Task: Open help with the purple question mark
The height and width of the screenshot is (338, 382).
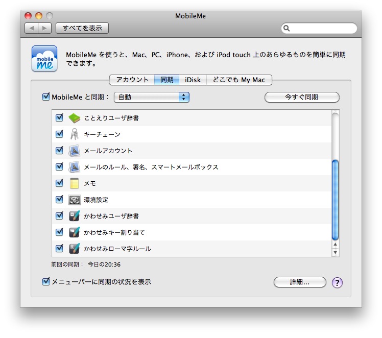Action: point(337,282)
